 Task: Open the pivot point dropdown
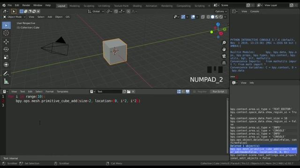pos(109,11)
